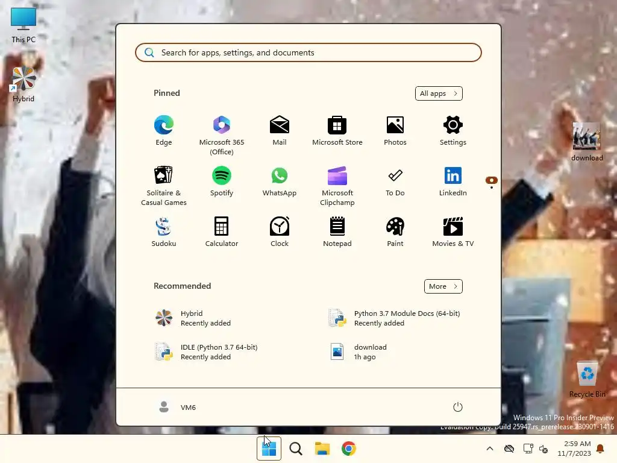The image size is (617, 463).
Task: Show hidden tray icons chevron
Action: [490, 449]
